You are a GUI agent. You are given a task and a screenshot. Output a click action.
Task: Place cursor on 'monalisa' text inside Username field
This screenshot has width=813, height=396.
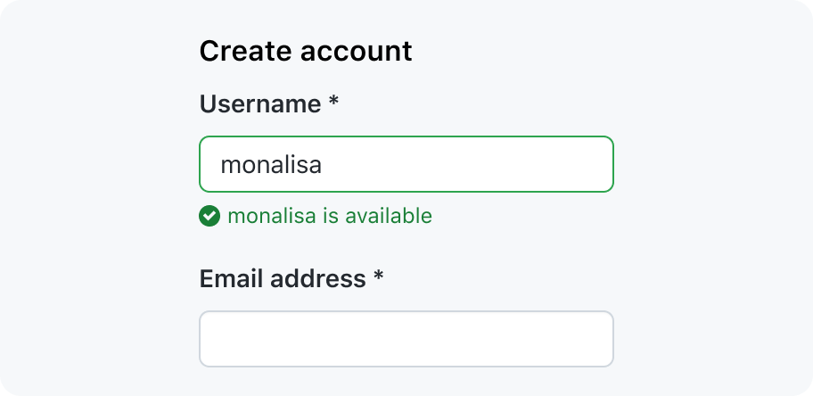tap(271, 165)
